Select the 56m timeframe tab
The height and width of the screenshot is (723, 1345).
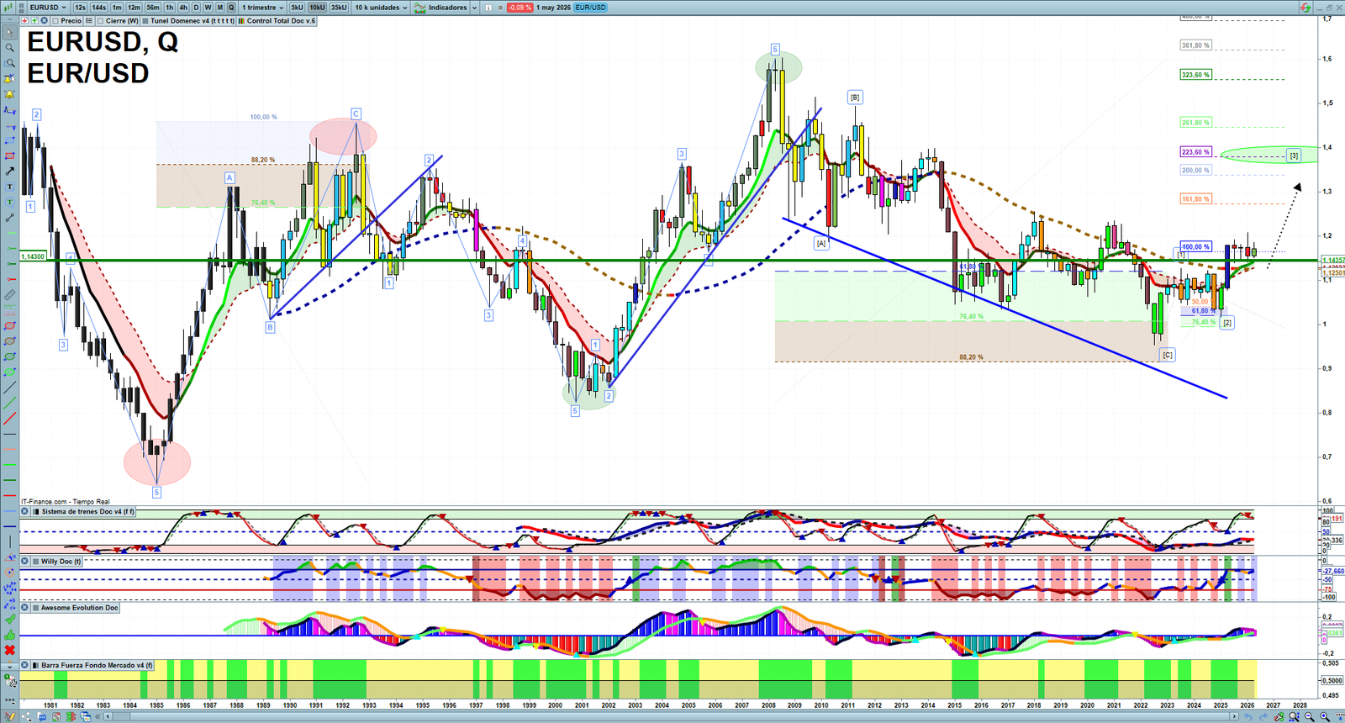pos(153,7)
